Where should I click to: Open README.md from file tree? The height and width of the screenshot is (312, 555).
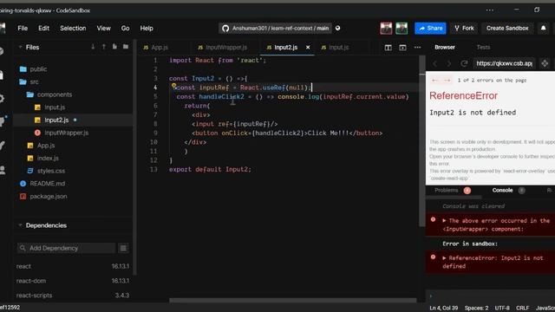click(48, 184)
